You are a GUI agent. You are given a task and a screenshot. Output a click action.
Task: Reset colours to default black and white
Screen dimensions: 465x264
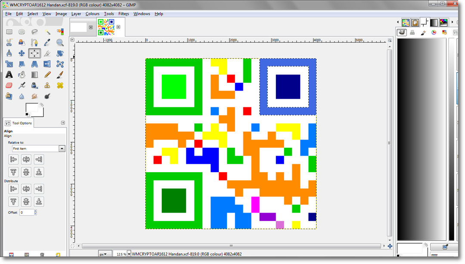[x=27, y=115]
